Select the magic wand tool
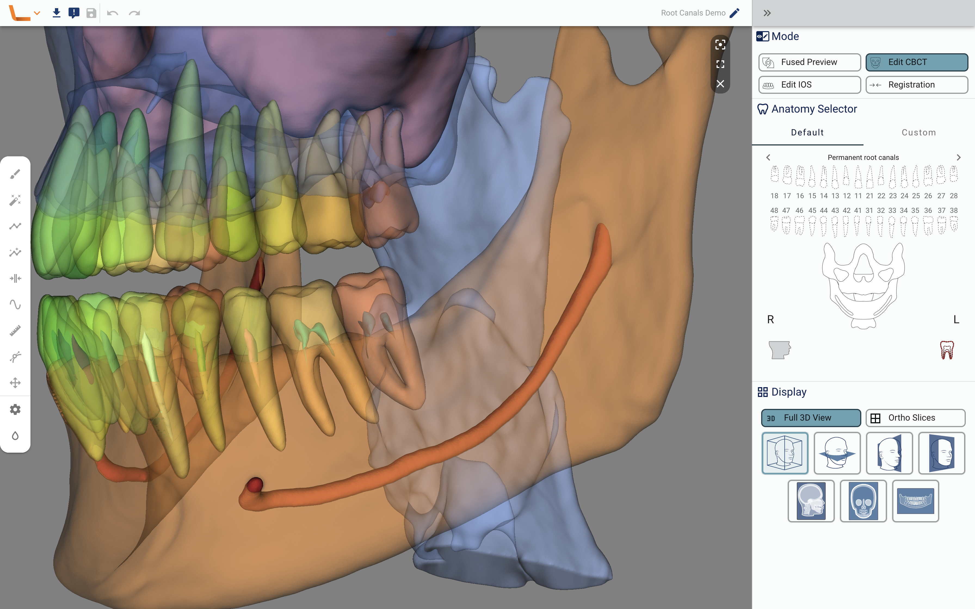Viewport: 975px width, 609px height. click(15, 200)
